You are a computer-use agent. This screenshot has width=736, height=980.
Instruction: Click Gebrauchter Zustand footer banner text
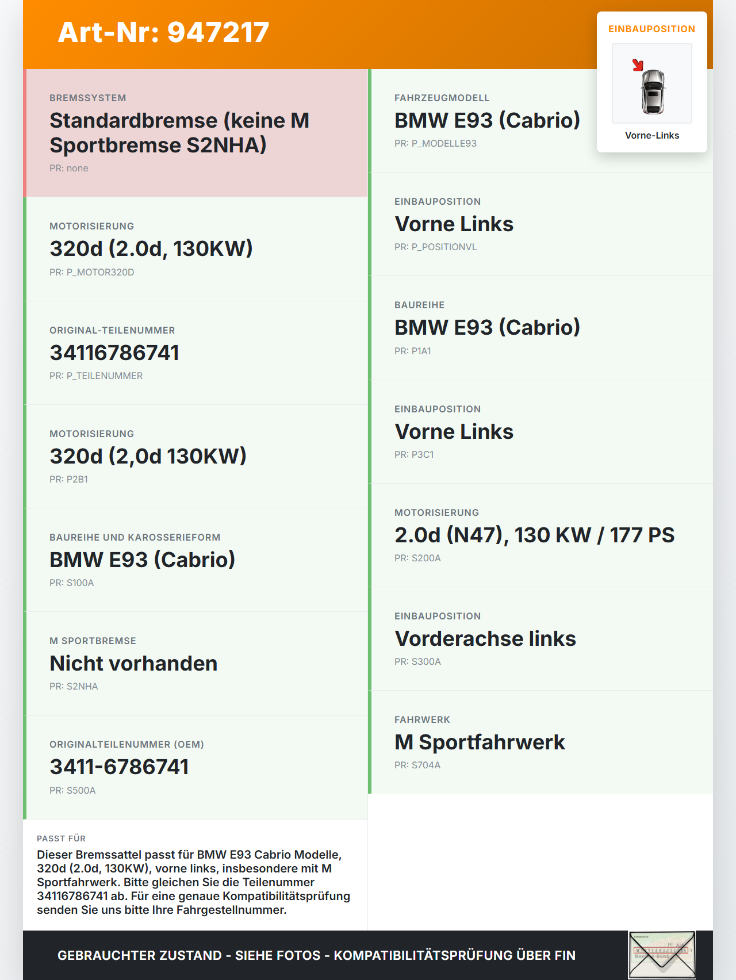click(316, 955)
